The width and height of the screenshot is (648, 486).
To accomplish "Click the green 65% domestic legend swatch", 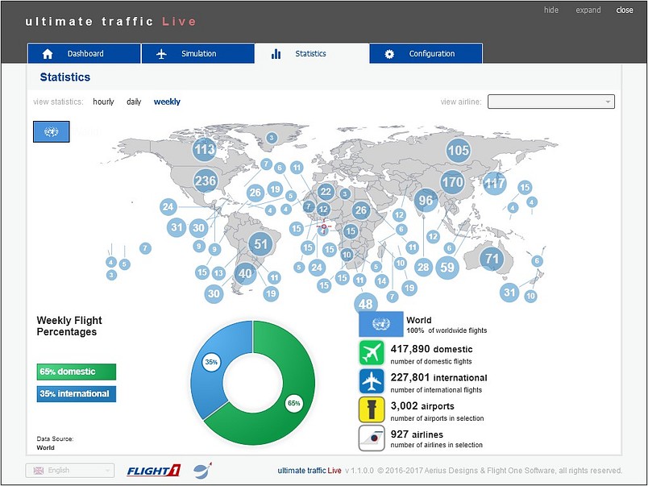I will pyautogui.click(x=77, y=372).
